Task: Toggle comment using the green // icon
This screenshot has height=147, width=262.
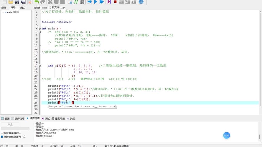Action: (76, 2)
